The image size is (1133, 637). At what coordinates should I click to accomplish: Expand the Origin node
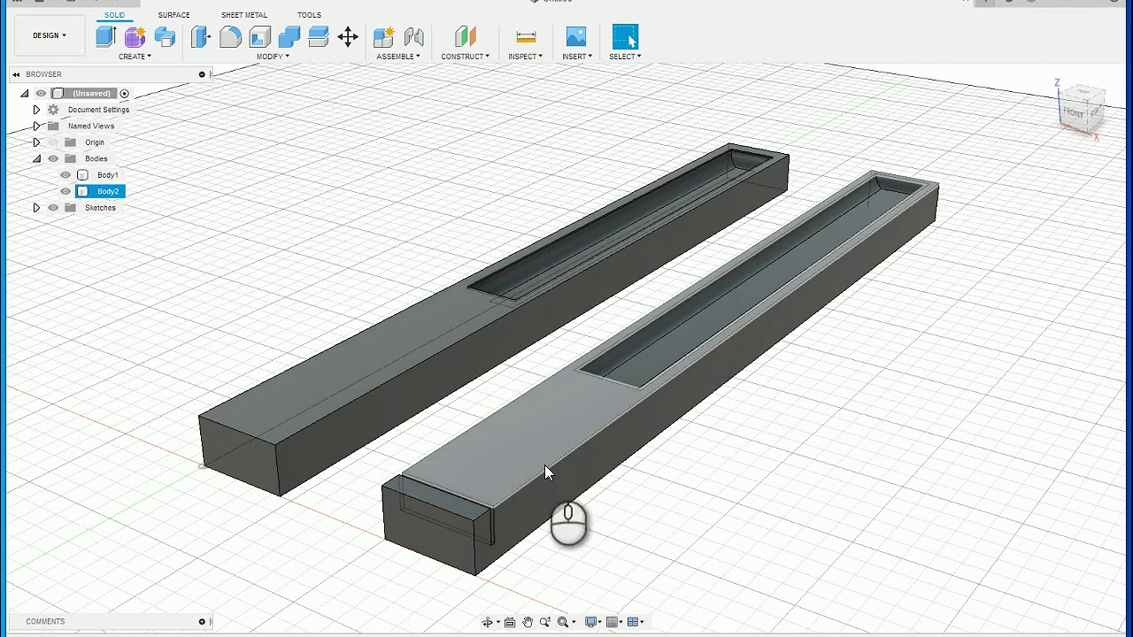(x=36, y=142)
